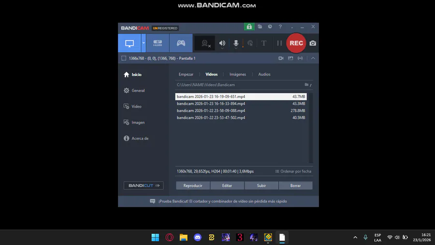Click the pause recording button
The image size is (435, 245).
coord(279,43)
